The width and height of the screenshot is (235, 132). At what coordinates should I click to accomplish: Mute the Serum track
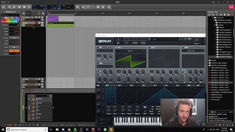(x=42, y=23)
